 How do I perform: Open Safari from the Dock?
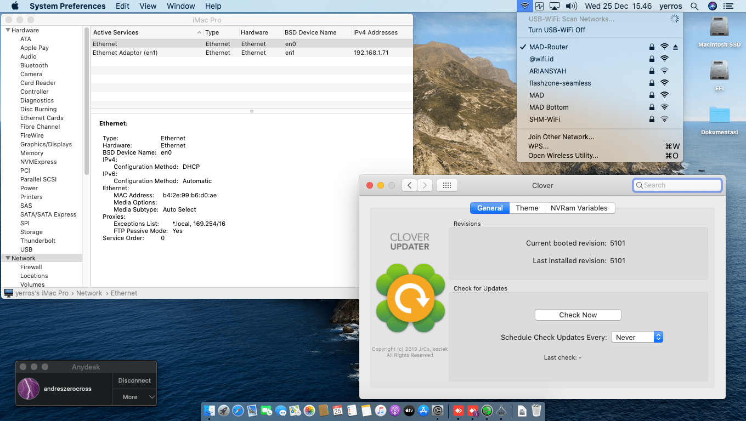(x=238, y=410)
